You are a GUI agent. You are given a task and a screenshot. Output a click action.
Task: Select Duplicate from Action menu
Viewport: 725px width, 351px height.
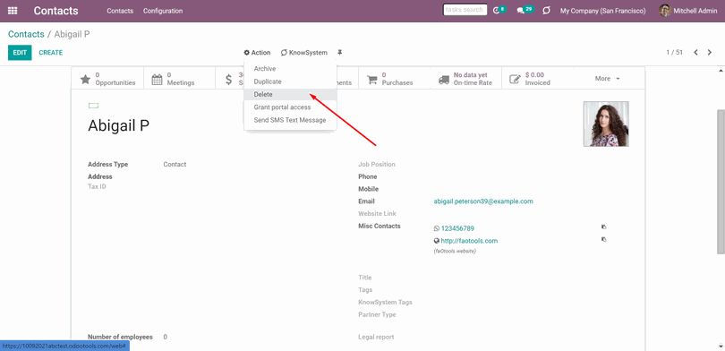[x=290, y=81]
